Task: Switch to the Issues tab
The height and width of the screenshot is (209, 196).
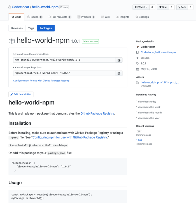Action: coord(35,17)
